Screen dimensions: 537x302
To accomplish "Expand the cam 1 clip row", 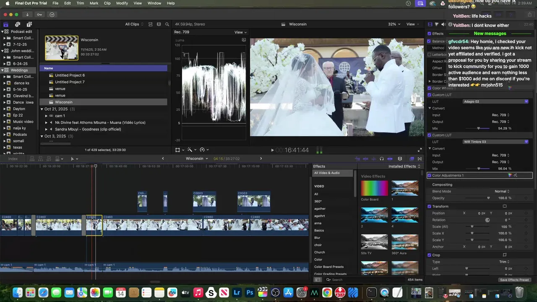I will tap(46, 116).
